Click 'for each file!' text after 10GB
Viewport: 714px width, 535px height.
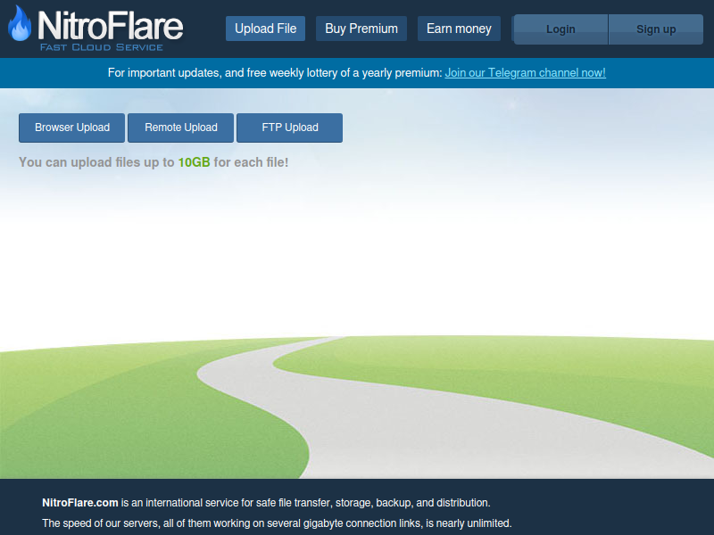tap(251, 162)
